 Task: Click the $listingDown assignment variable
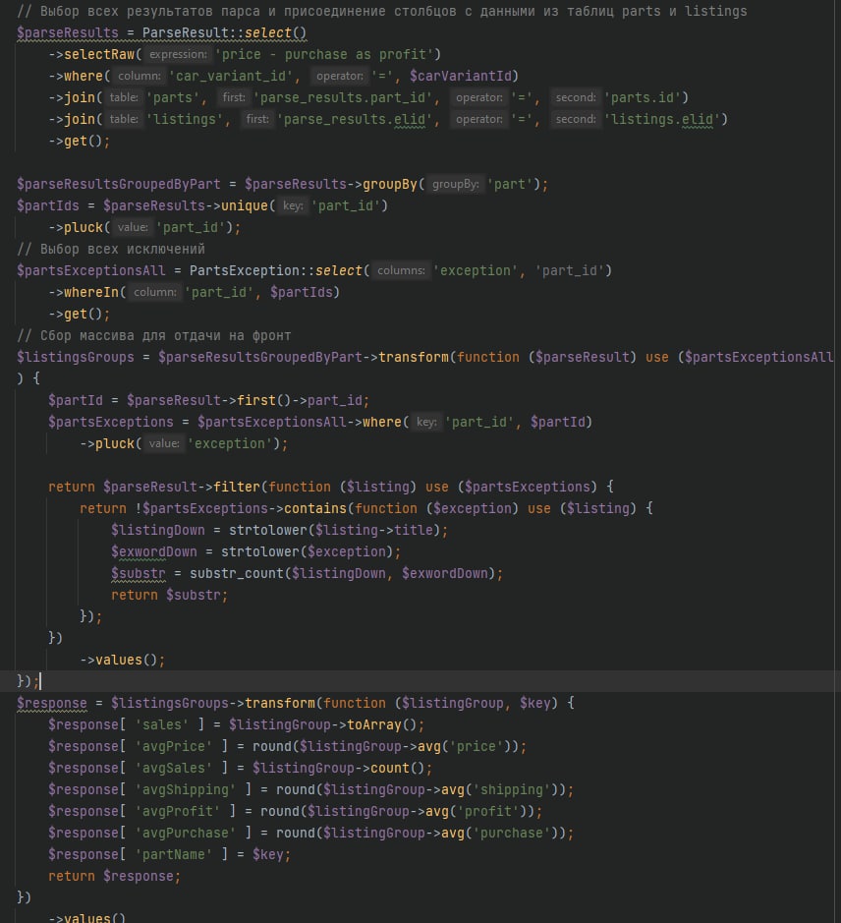[158, 531]
